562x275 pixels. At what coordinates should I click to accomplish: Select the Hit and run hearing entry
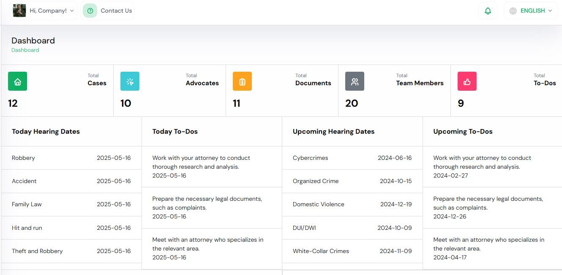(x=71, y=228)
